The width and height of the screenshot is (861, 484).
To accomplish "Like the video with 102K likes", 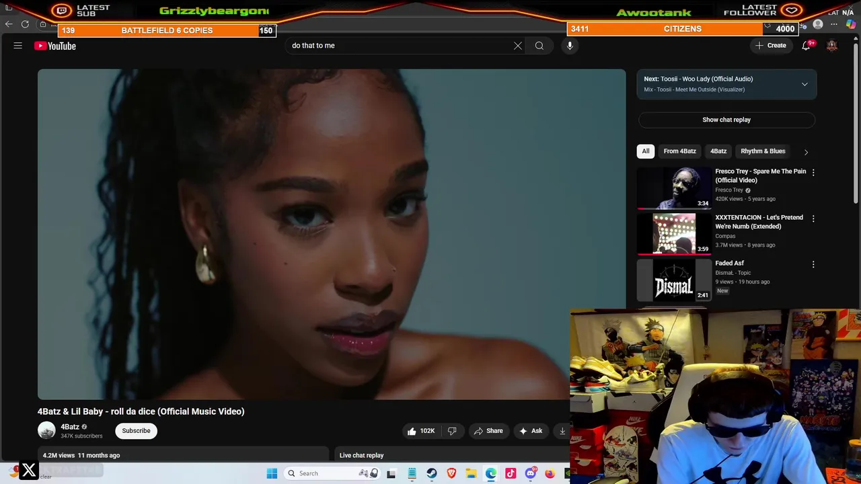I will point(420,431).
